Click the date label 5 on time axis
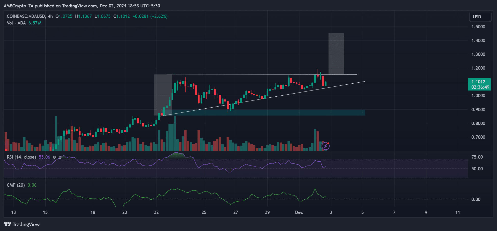This screenshot has height=231, width=497. click(x=362, y=212)
